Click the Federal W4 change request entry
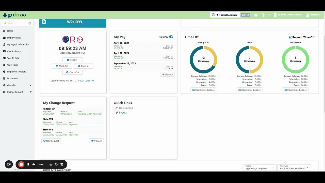This screenshot has width=325, height=183. tap(73, 111)
